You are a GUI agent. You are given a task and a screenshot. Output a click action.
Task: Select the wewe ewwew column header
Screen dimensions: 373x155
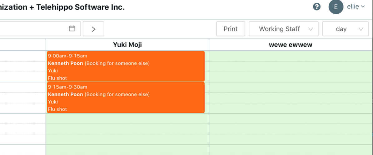pos(291,45)
